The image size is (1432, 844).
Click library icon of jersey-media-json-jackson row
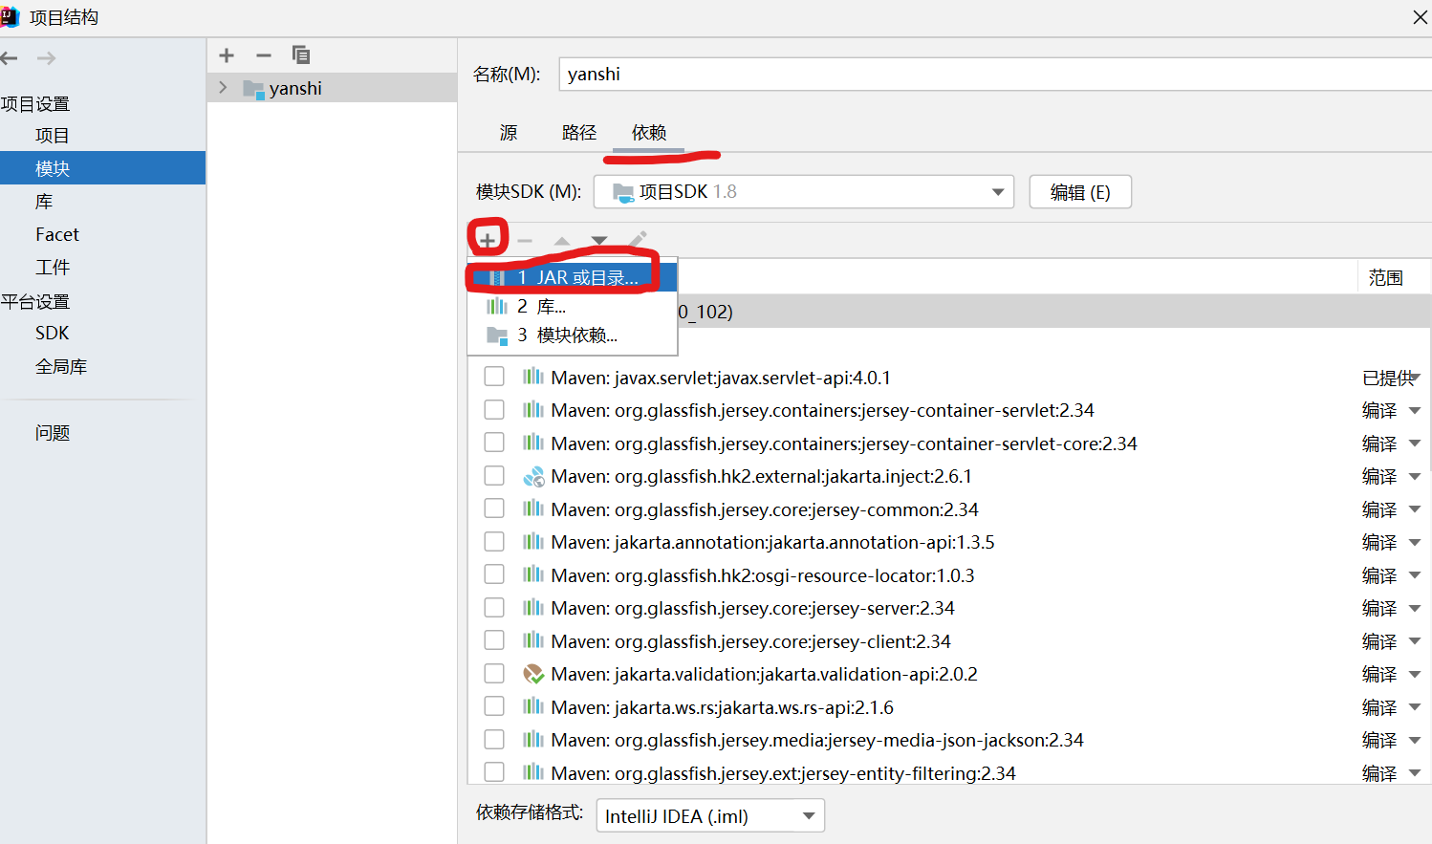[533, 740]
